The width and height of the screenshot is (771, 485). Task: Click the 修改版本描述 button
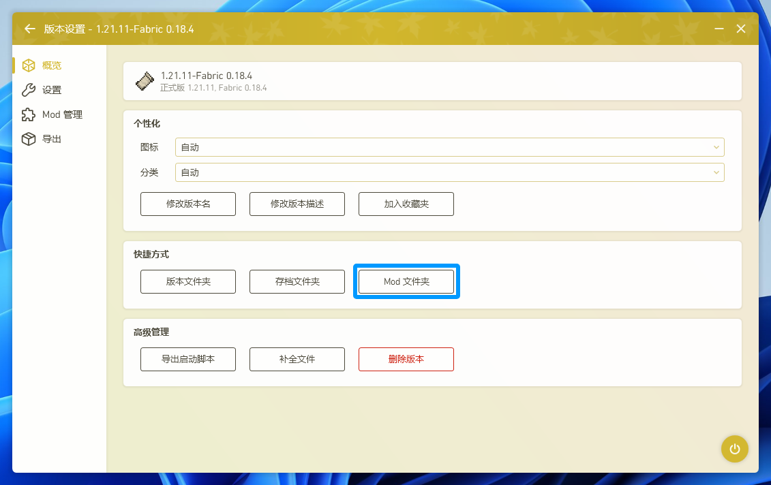297,204
